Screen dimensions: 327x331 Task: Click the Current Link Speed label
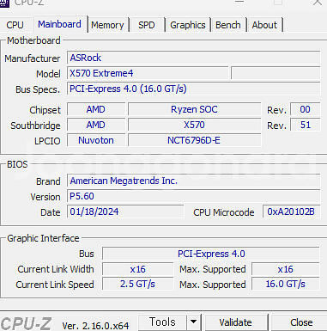tap(55, 285)
